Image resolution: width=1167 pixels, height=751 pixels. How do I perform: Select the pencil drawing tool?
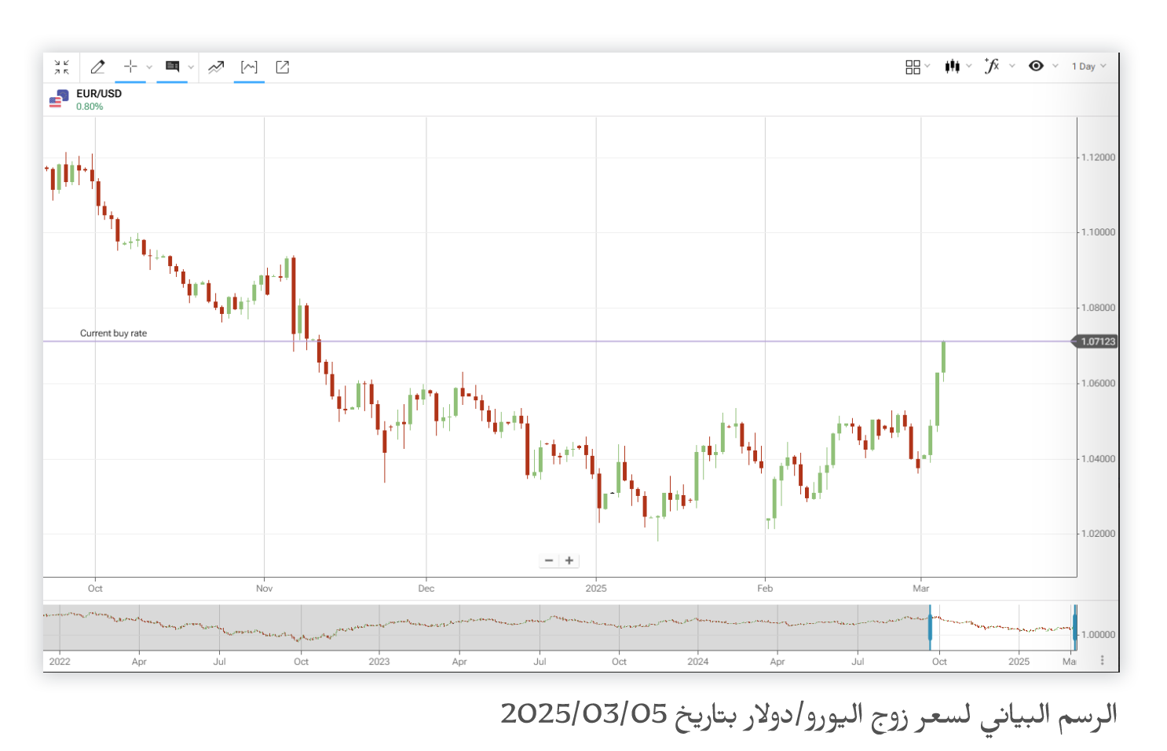pyautogui.click(x=97, y=67)
